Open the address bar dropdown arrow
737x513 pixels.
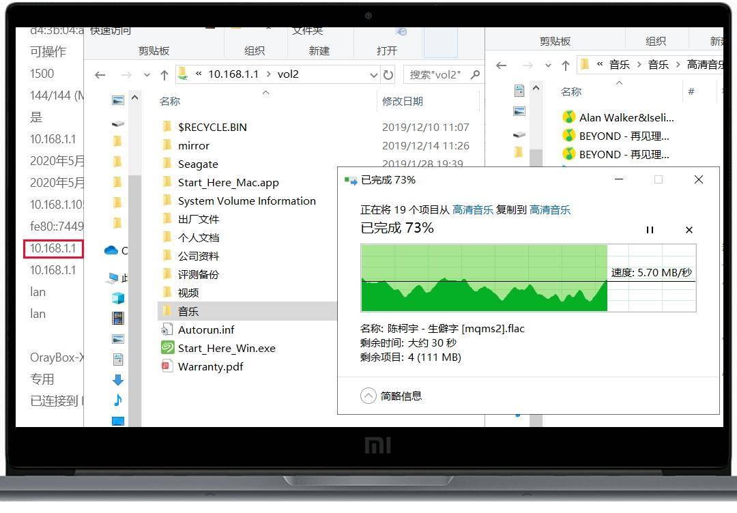pyautogui.click(x=373, y=74)
